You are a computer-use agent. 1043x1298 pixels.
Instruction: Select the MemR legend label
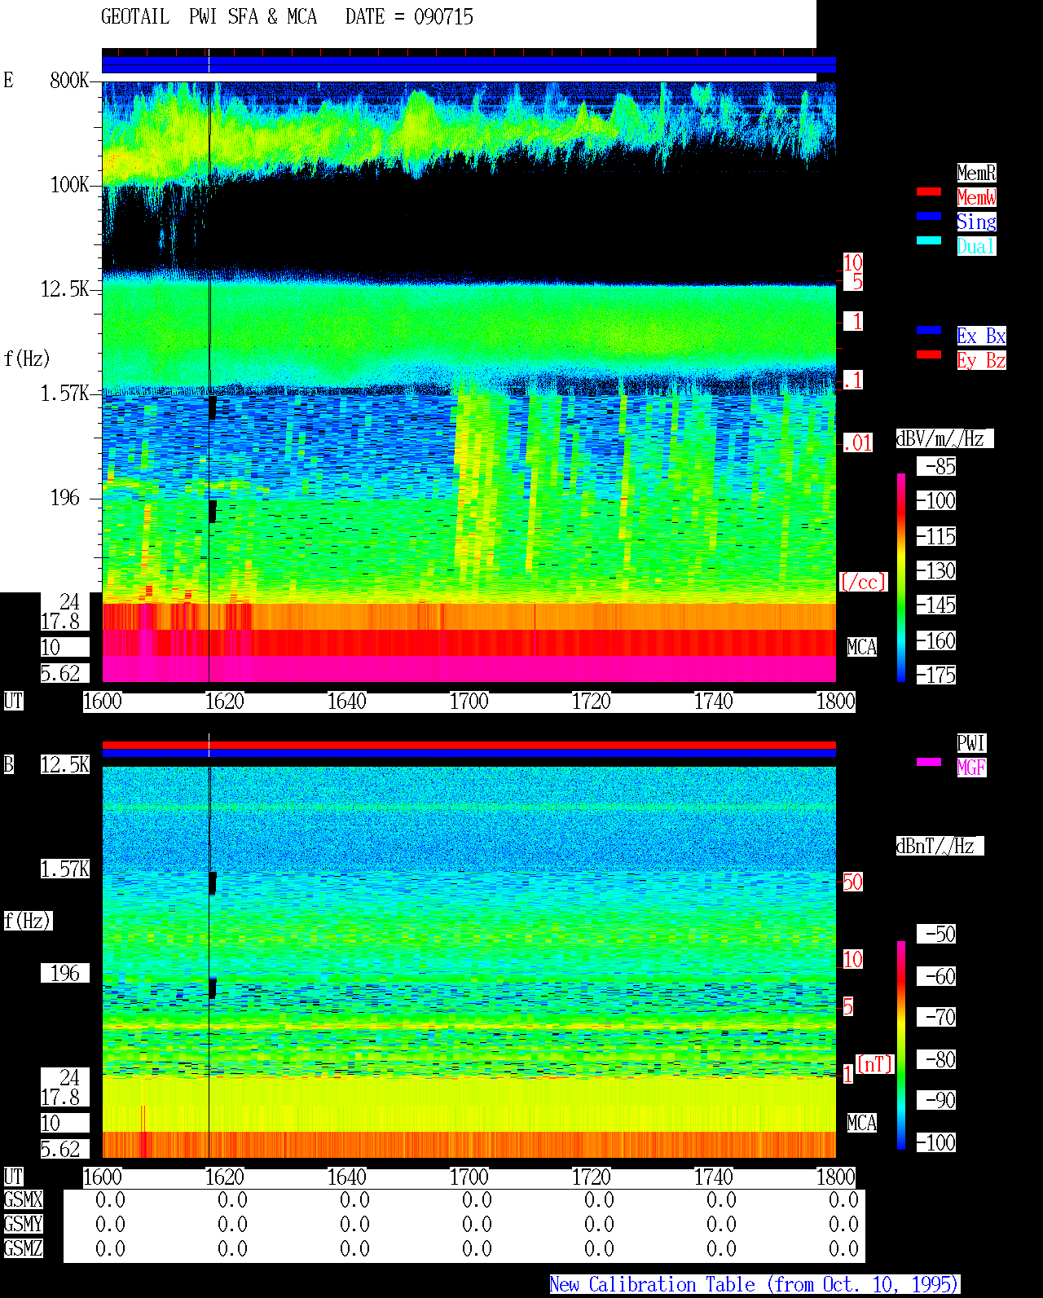click(x=976, y=173)
